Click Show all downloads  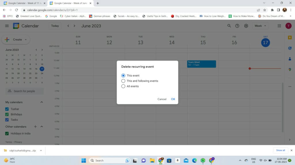coord(280,150)
